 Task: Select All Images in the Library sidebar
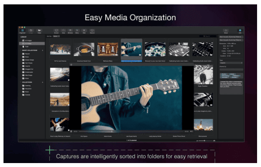(x=31, y=41)
